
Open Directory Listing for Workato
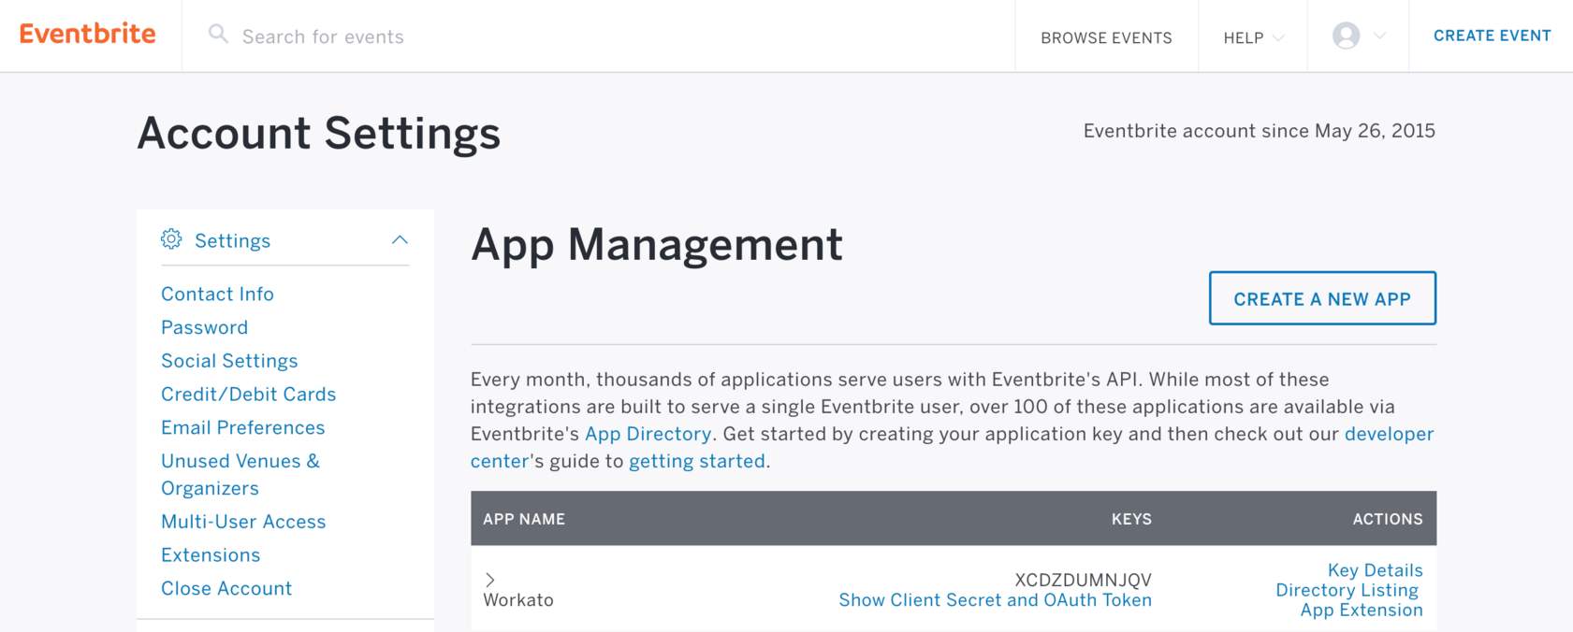pos(1347,590)
